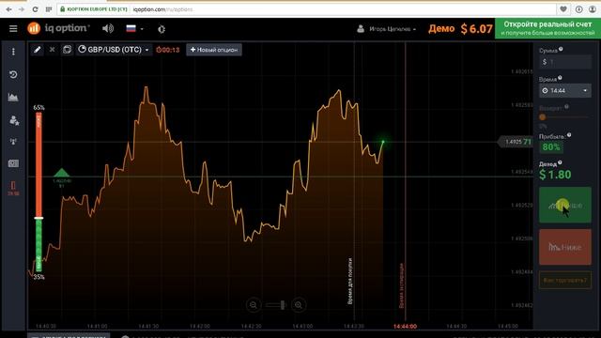This screenshot has height=338, width=601.
Task: Open settings via the gear icon
Action: tap(162, 29)
